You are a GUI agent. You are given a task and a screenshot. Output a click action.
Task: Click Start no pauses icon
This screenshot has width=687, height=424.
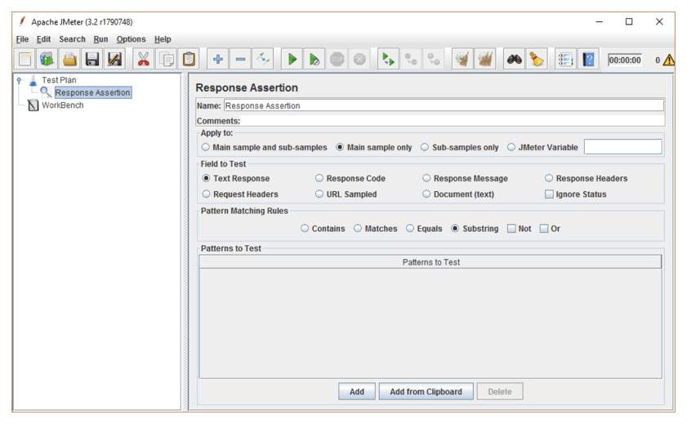pos(315,59)
